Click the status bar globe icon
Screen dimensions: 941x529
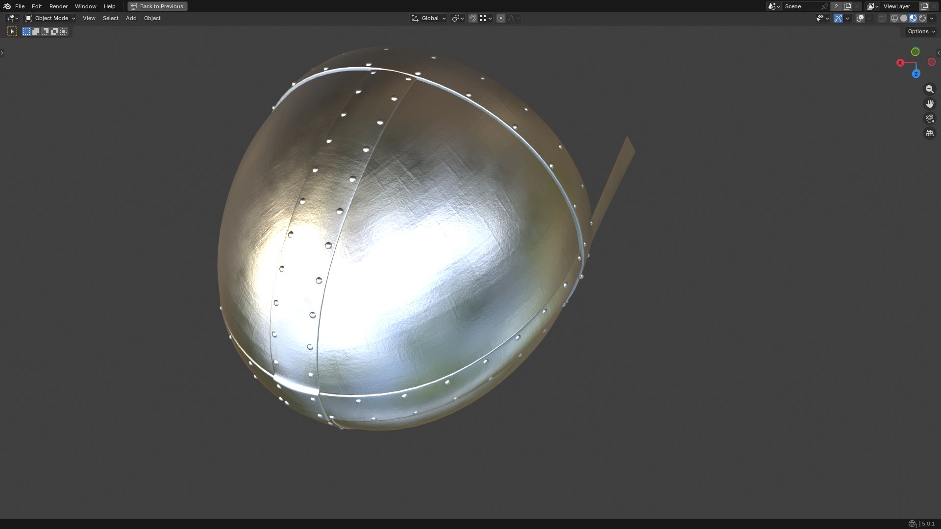coord(912,524)
